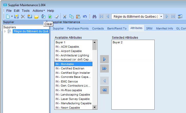Click Available Attributes scroll up arrow
Image resolution: width=186 pixels, height=113 pixels.
[x=94, y=42]
